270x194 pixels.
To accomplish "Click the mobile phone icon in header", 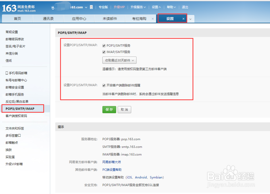I will [91, 7].
